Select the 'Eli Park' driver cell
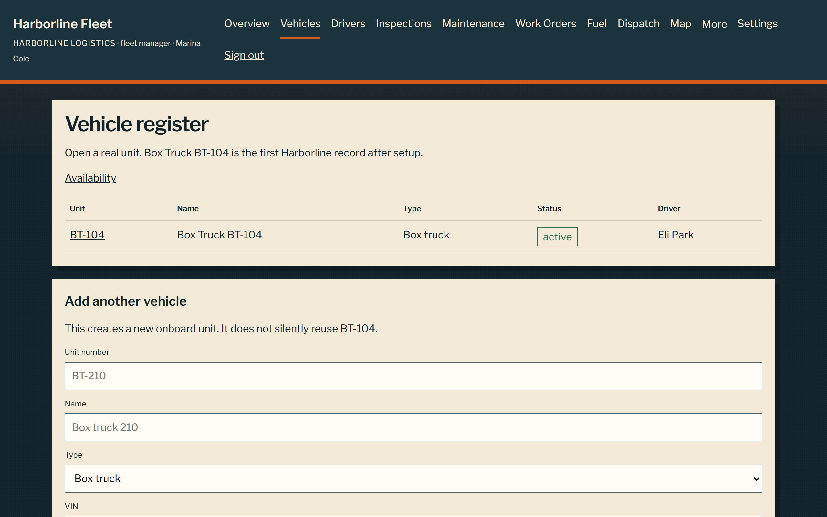This screenshot has width=827, height=517. (675, 235)
